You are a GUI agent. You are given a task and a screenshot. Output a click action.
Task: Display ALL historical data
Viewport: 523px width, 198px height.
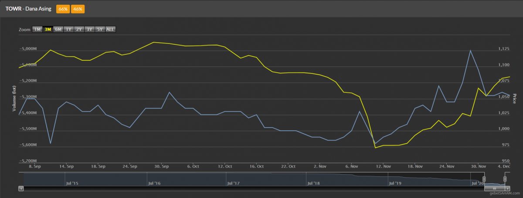click(111, 30)
